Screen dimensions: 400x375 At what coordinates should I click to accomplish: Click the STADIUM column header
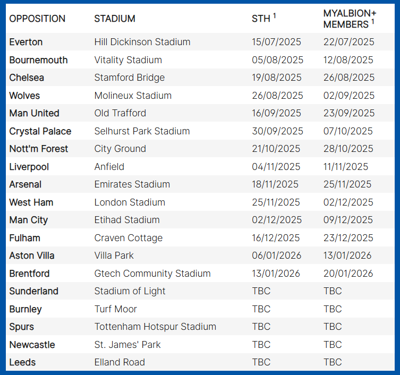pos(115,19)
